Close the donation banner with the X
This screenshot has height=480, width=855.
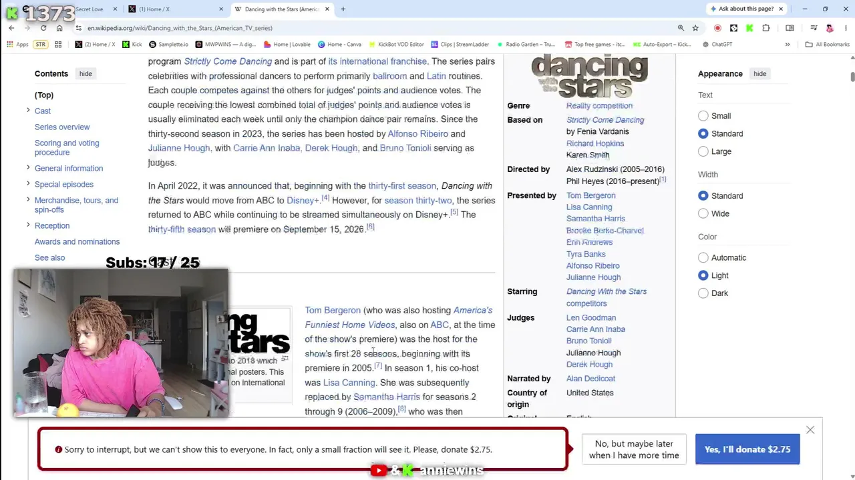tap(810, 430)
